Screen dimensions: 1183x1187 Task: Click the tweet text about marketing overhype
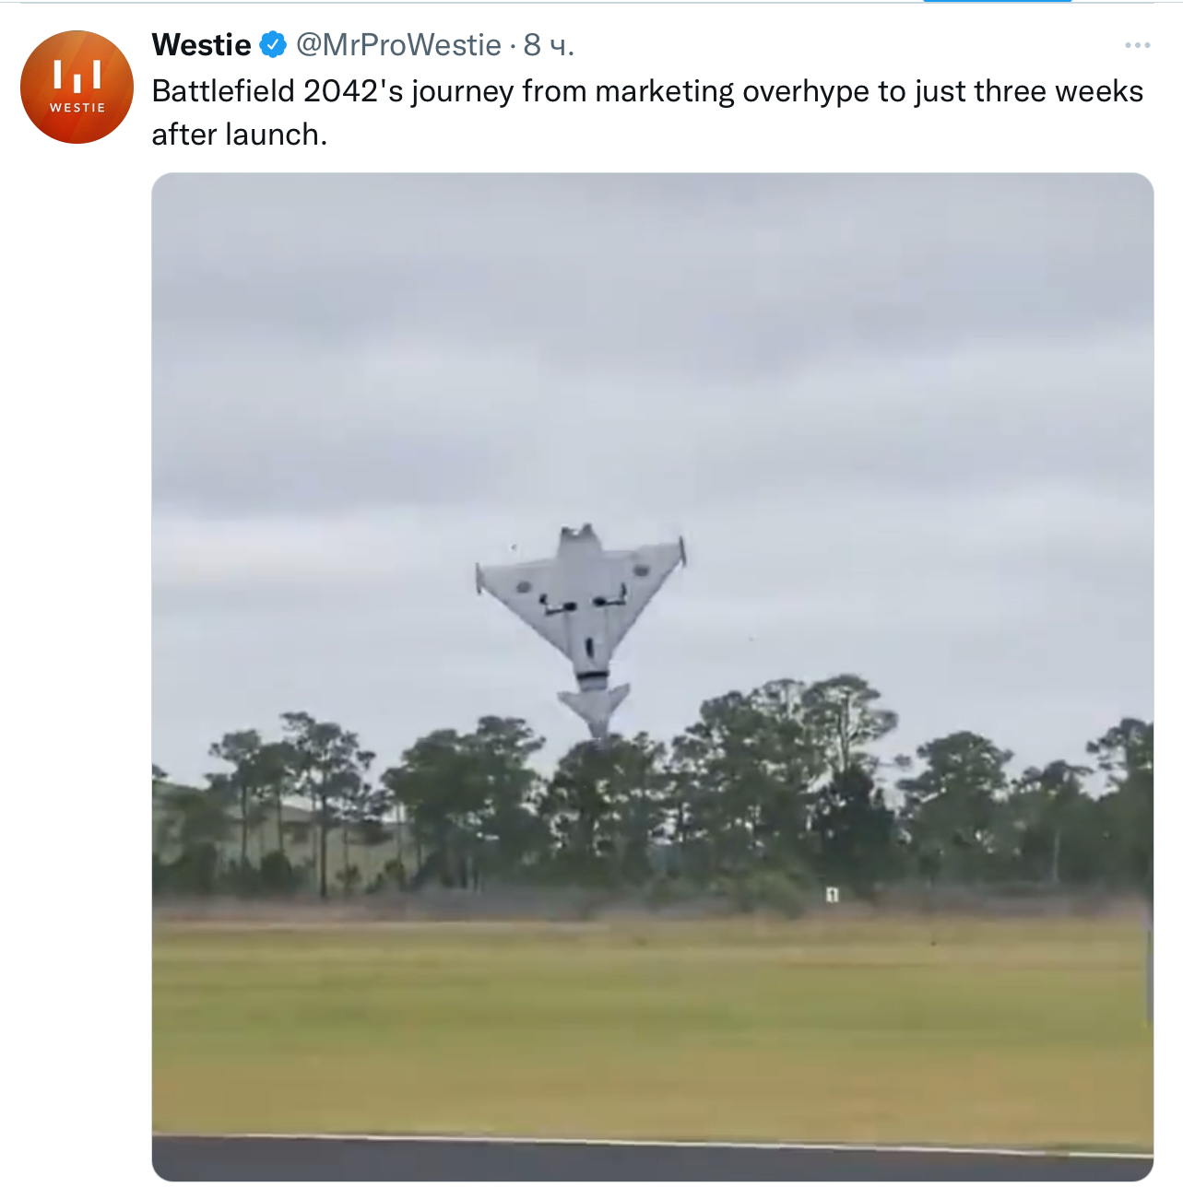pos(647,112)
